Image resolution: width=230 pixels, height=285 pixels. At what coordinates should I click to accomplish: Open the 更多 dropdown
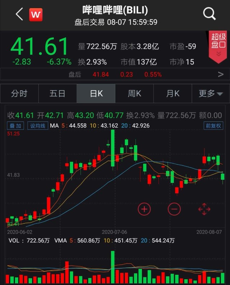click(211, 94)
